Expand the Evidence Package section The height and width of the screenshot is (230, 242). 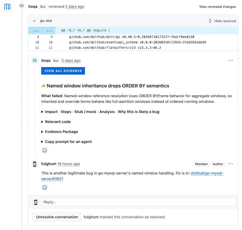pos(60,132)
